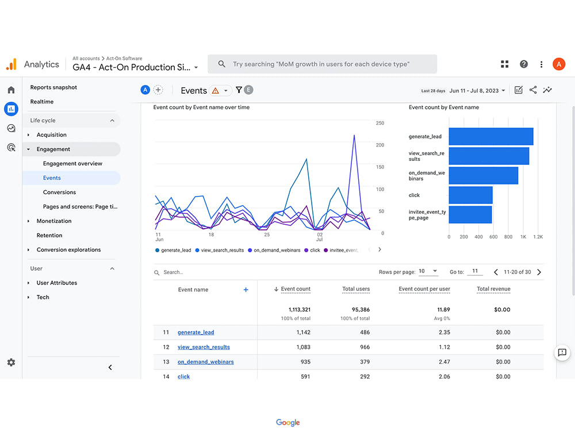Open Insights via the sparkline icon
575x431 pixels.
point(547,90)
